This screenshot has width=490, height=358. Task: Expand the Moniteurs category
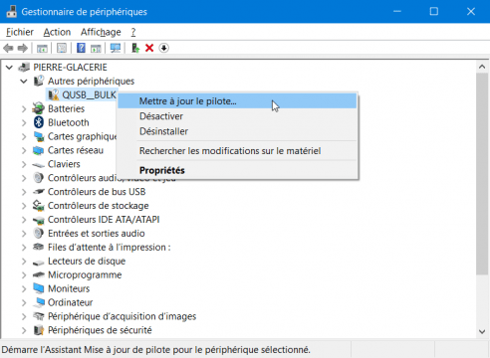click(24, 288)
